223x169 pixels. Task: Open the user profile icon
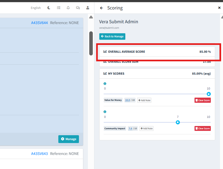coord(88,8)
